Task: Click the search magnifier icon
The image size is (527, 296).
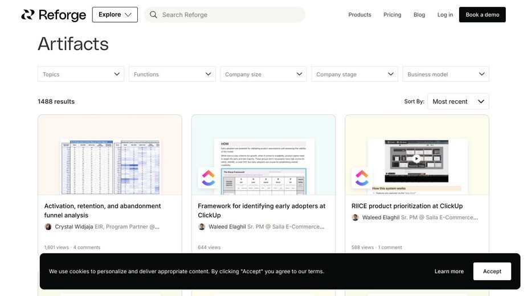Action: coord(153,14)
